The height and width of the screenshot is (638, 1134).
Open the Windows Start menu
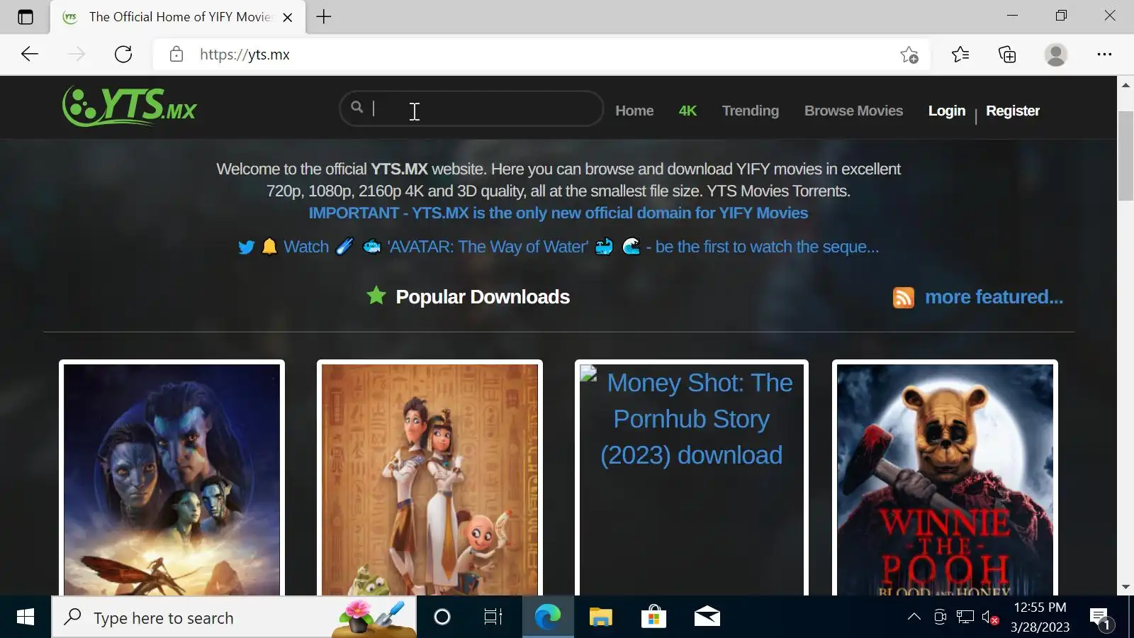[x=26, y=617]
